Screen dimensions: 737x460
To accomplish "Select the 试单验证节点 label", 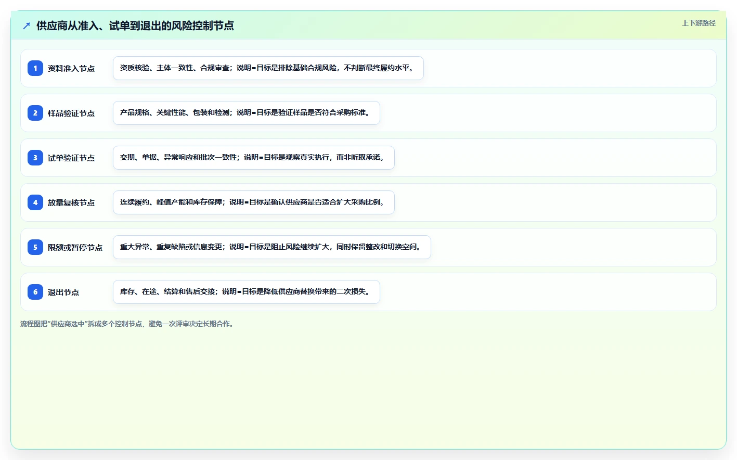I will [71, 158].
